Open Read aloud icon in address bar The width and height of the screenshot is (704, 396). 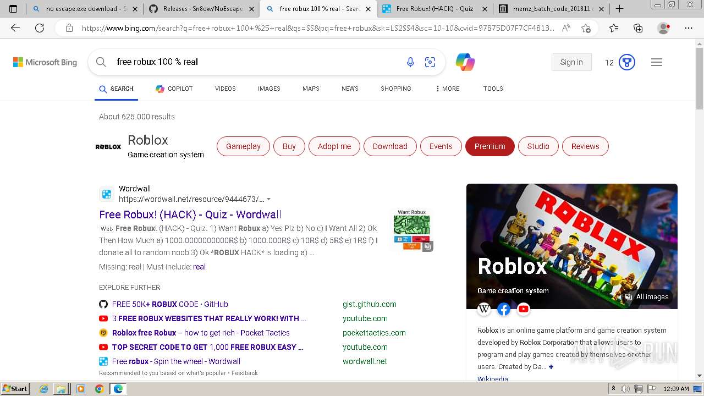pyautogui.click(x=566, y=28)
